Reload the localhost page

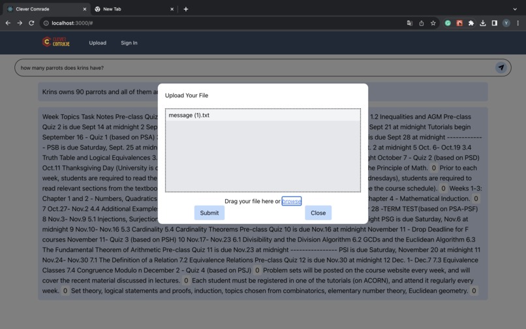coord(31,23)
